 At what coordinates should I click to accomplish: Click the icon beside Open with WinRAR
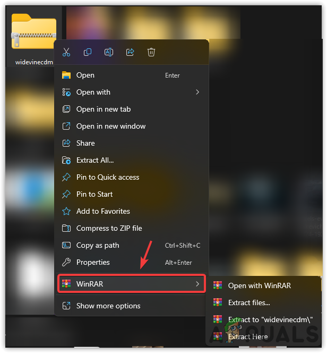coord(218,285)
